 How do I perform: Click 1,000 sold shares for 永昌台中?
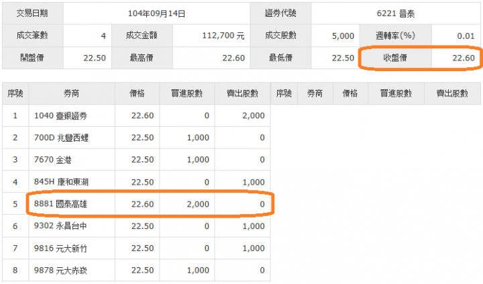tap(253, 226)
